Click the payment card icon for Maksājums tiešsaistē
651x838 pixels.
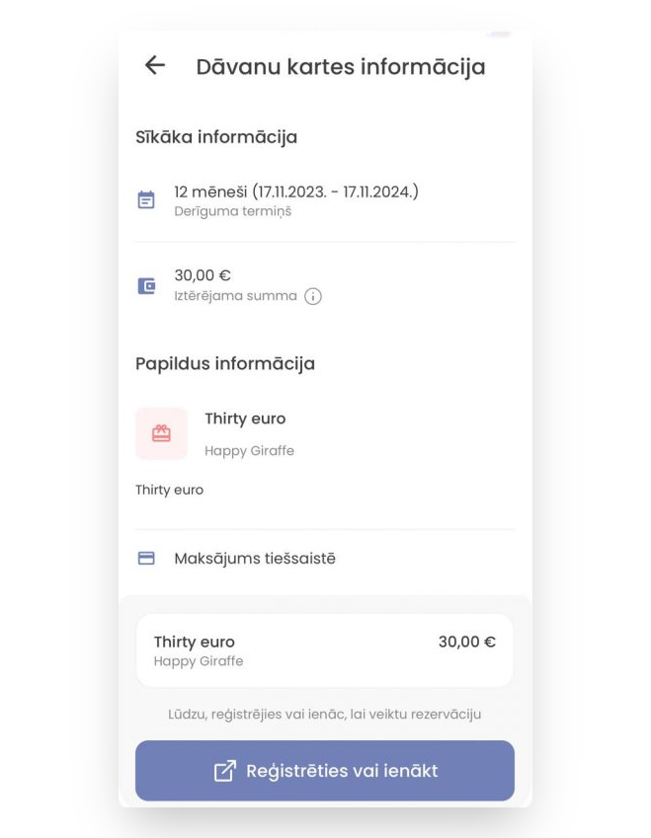pyautogui.click(x=146, y=558)
